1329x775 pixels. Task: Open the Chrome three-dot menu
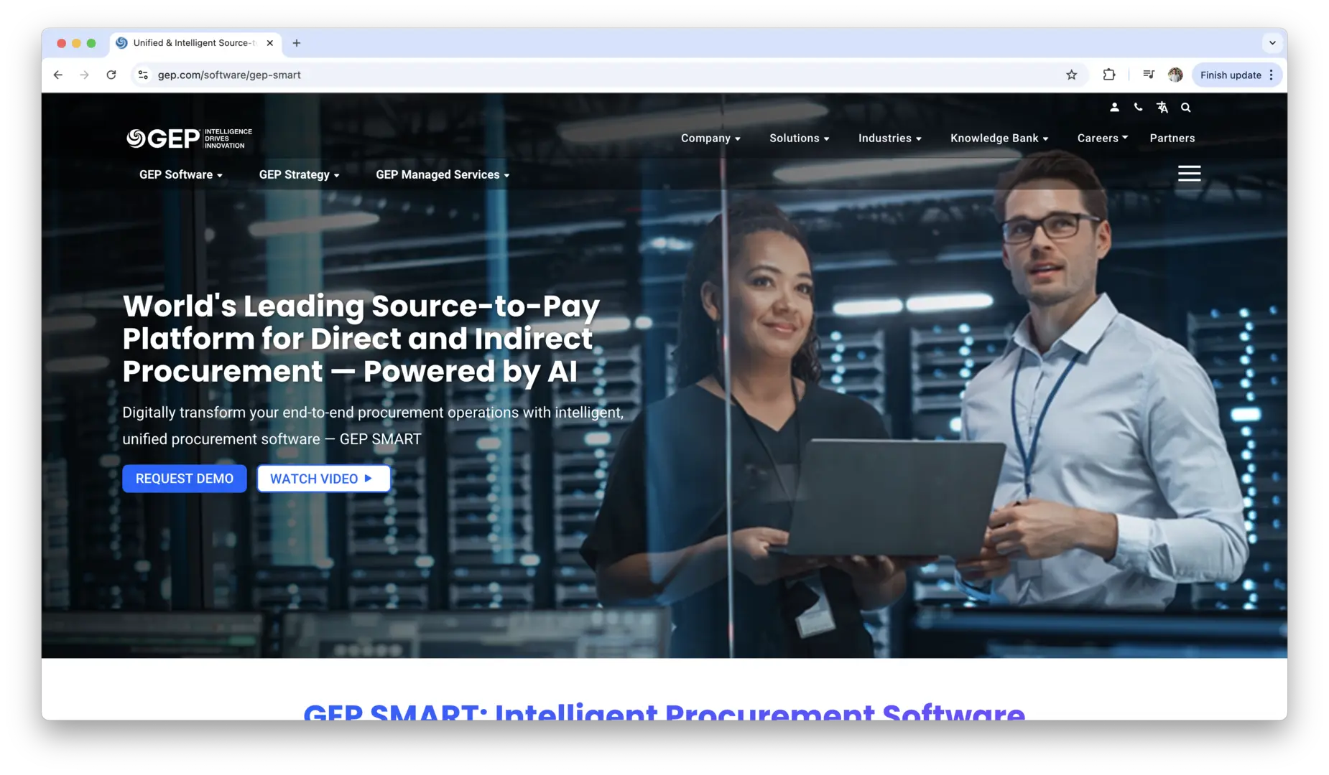coord(1272,75)
